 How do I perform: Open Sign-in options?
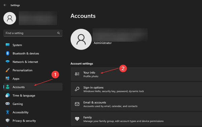(x=136, y=89)
